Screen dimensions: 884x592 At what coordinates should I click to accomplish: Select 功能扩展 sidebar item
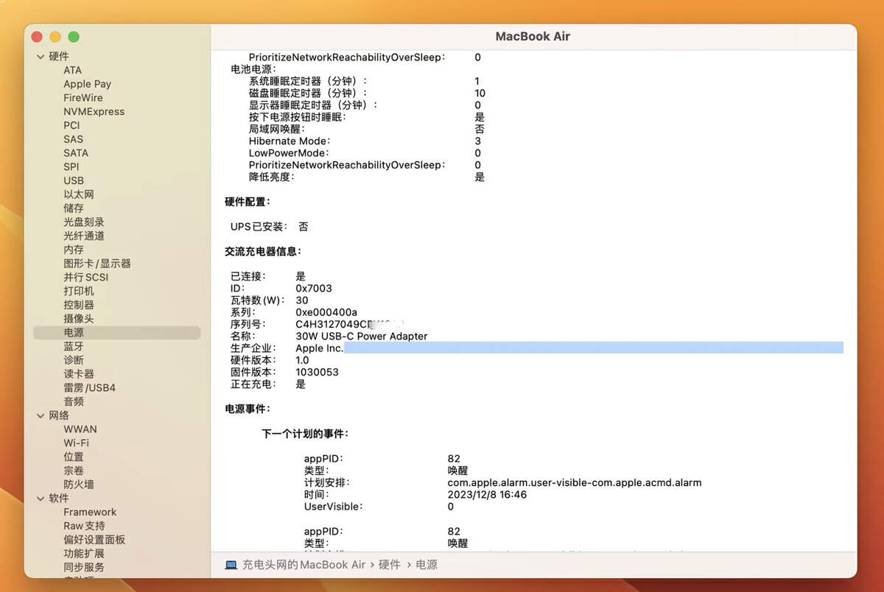point(84,554)
